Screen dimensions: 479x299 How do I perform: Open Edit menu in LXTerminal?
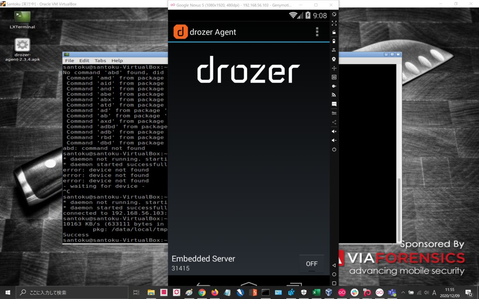coord(84,61)
